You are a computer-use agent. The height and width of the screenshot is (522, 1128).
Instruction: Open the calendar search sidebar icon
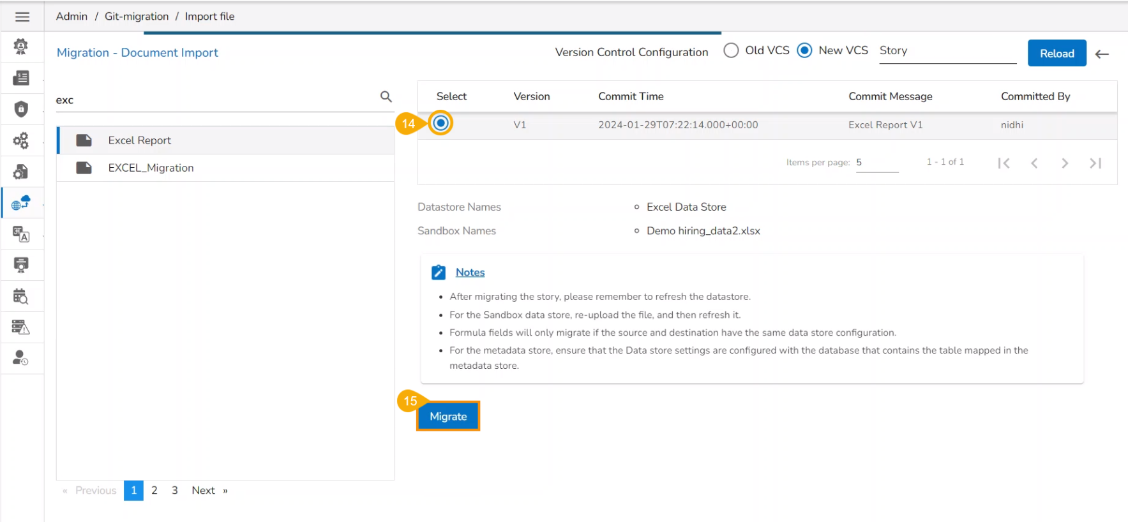point(21,297)
